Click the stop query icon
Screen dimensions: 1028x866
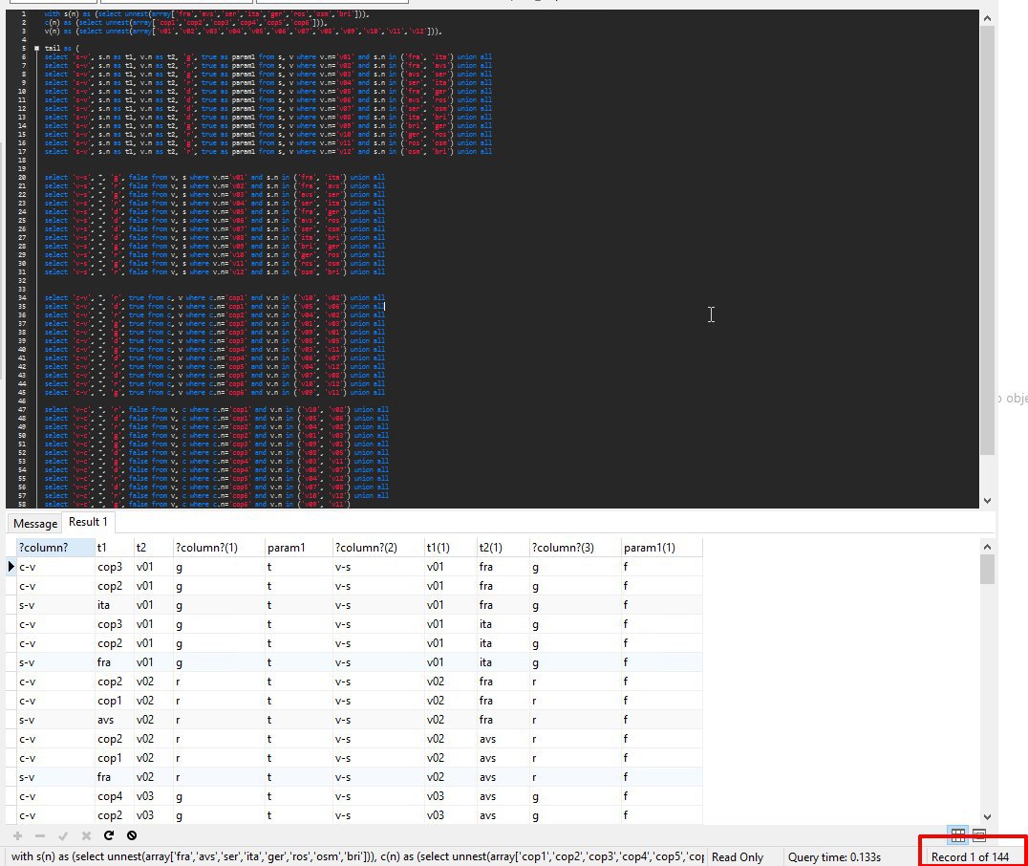click(x=132, y=835)
